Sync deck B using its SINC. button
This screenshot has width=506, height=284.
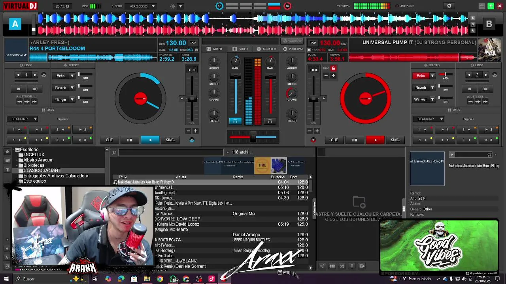(395, 140)
